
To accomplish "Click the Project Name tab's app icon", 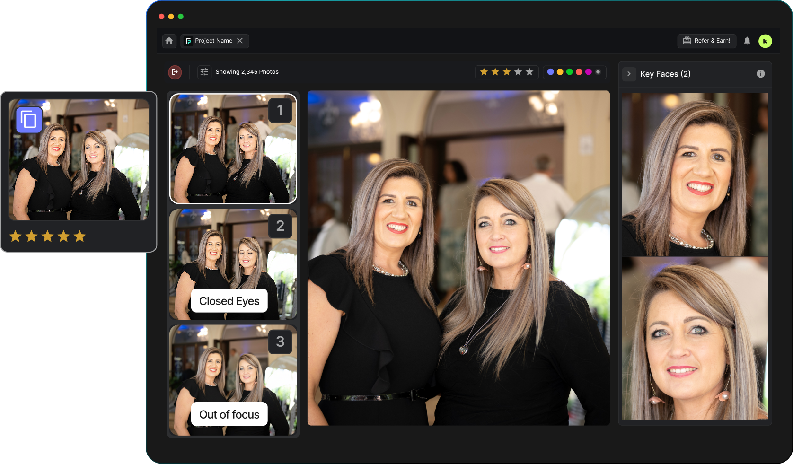I will (x=189, y=41).
